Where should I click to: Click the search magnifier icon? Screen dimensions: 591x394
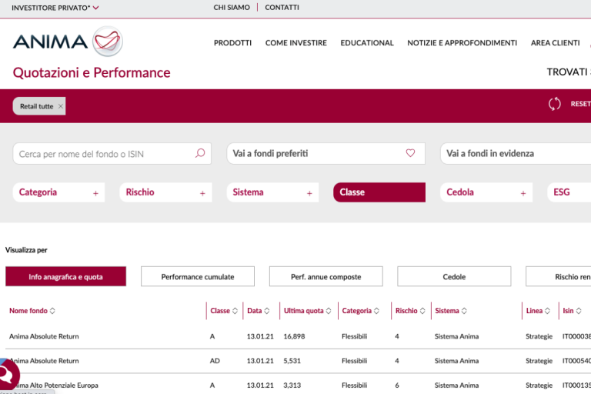click(x=200, y=153)
